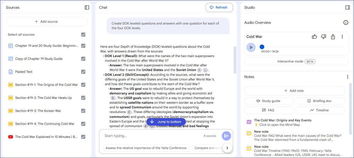Open Audio Overview info icon

click(345, 22)
